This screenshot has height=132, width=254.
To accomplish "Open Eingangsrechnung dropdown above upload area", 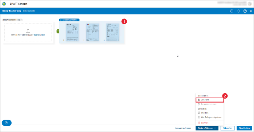I will pos(12,20).
